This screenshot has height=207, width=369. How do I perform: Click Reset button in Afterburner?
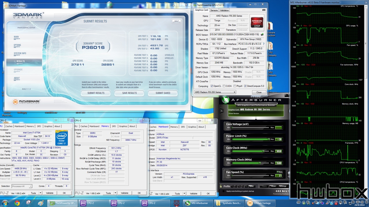tap(273, 186)
